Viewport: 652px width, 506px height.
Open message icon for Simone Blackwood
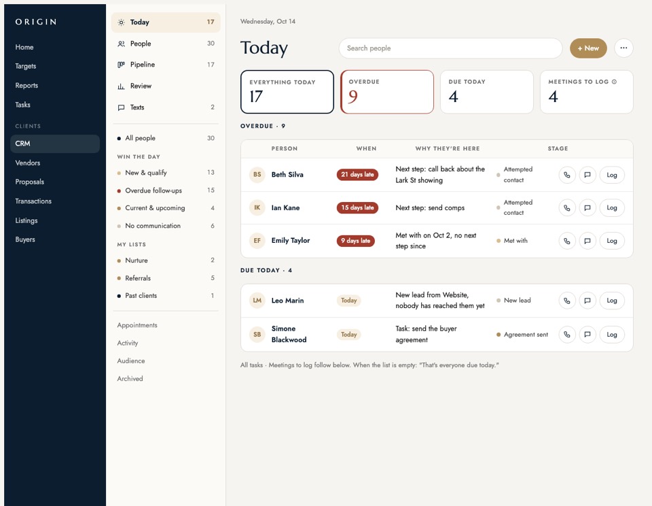tap(587, 335)
